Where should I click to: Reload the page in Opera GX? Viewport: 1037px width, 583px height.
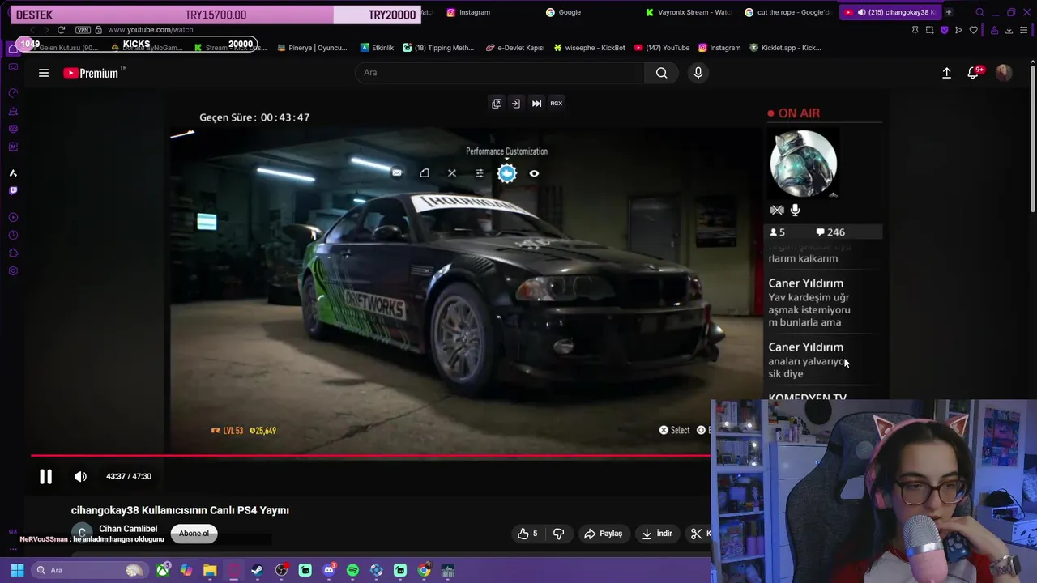61,30
